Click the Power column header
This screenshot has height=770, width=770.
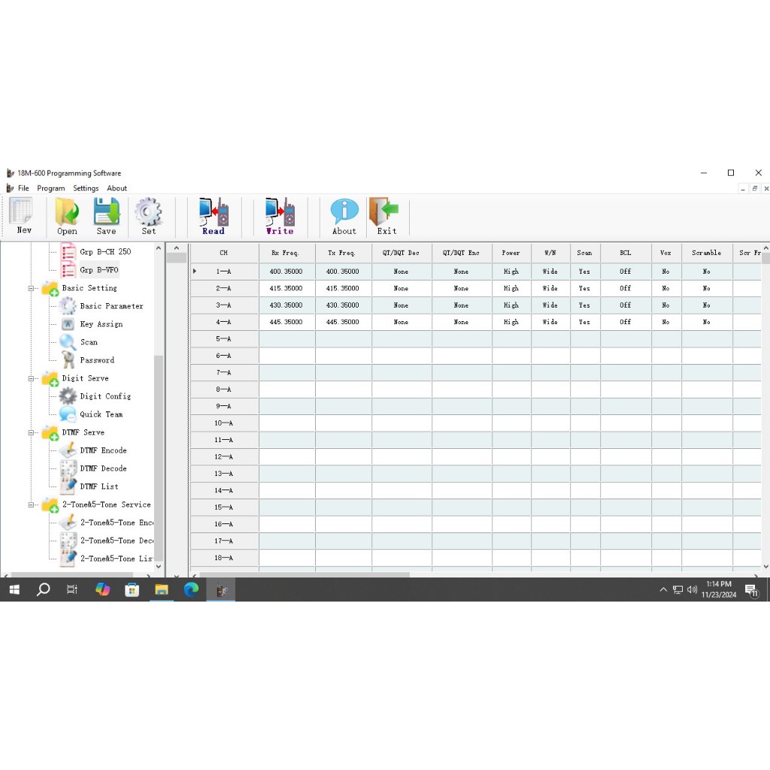coord(511,253)
